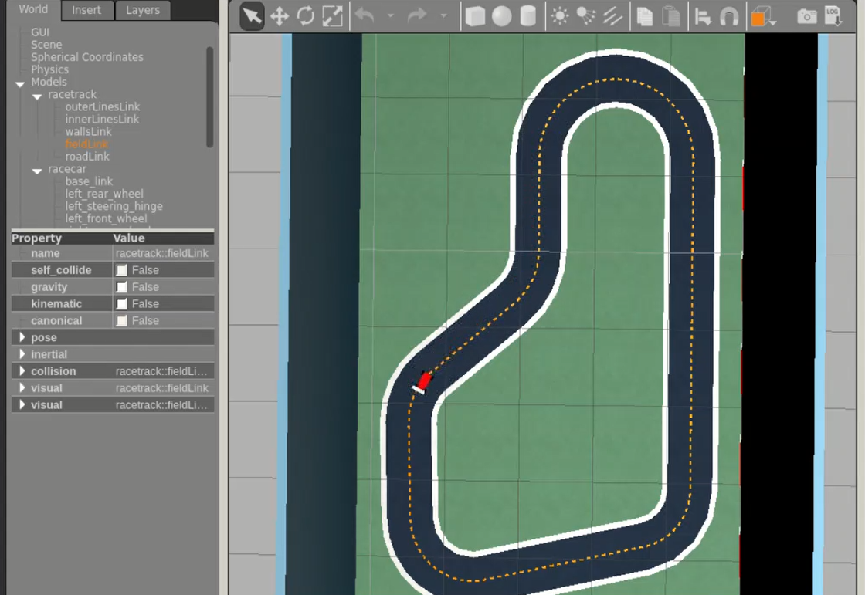The image size is (865, 595).
Task: Enable the gravity checkbox
Action: click(x=121, y=287)
